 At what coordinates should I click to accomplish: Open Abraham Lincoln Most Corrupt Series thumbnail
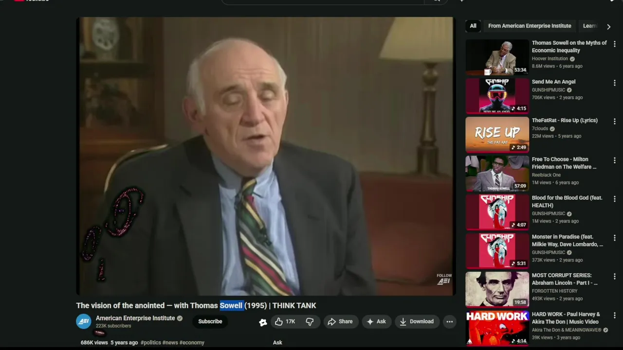[497, 289]
